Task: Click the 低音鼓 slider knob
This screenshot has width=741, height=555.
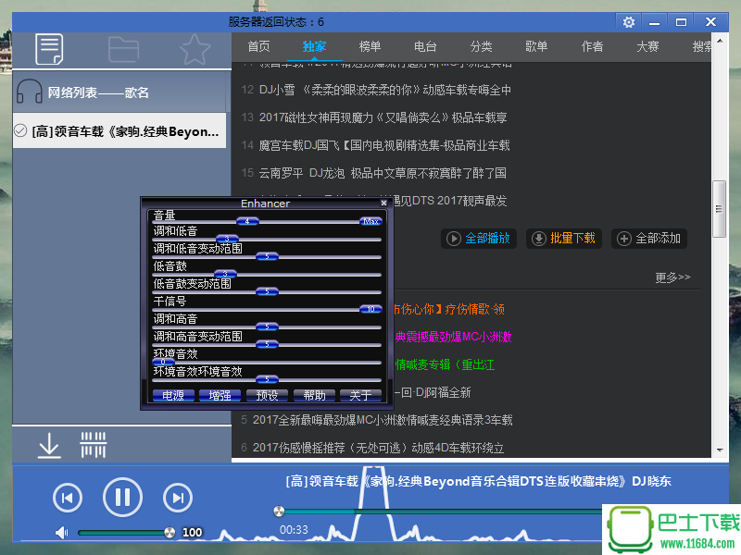Action: click(x=225, y=274)
